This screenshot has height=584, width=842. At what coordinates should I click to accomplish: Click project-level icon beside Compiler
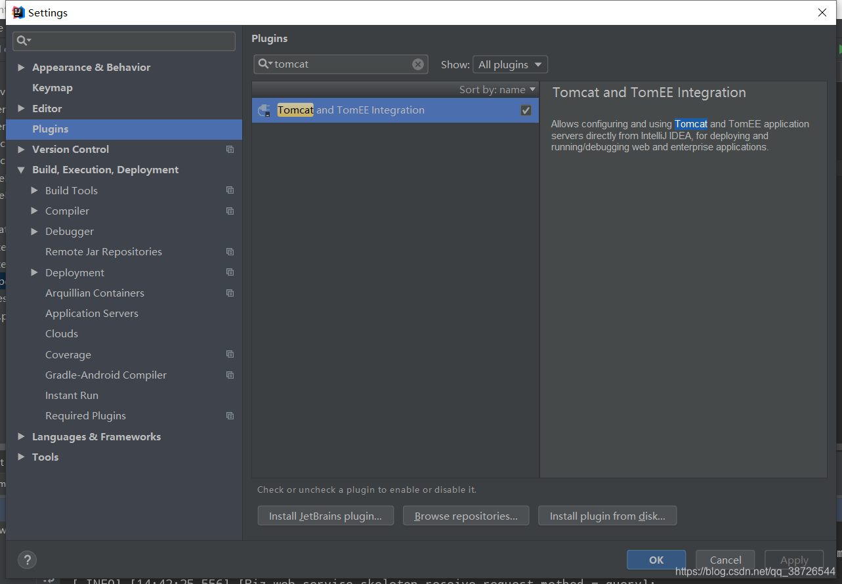230,211
